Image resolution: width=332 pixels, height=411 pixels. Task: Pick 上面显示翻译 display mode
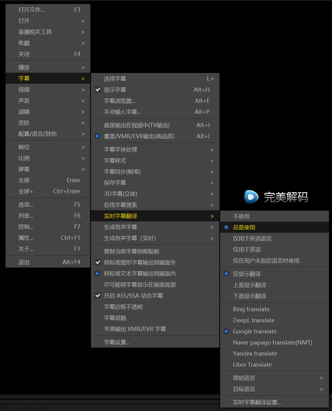pos(250,285)
